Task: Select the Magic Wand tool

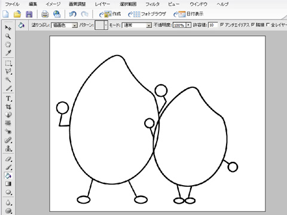Action: click(x=8, y=79)
